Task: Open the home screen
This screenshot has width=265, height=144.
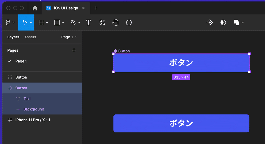Action: click(x=35, y=8)
